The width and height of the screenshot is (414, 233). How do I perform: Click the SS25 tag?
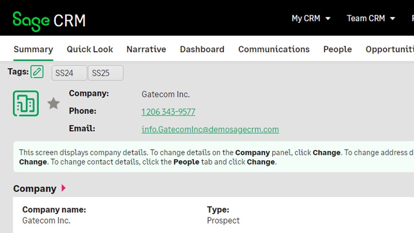[106, 73]
